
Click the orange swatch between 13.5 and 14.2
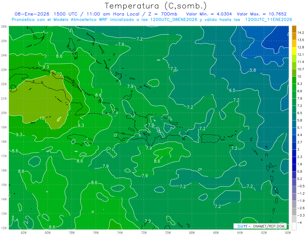294,36
